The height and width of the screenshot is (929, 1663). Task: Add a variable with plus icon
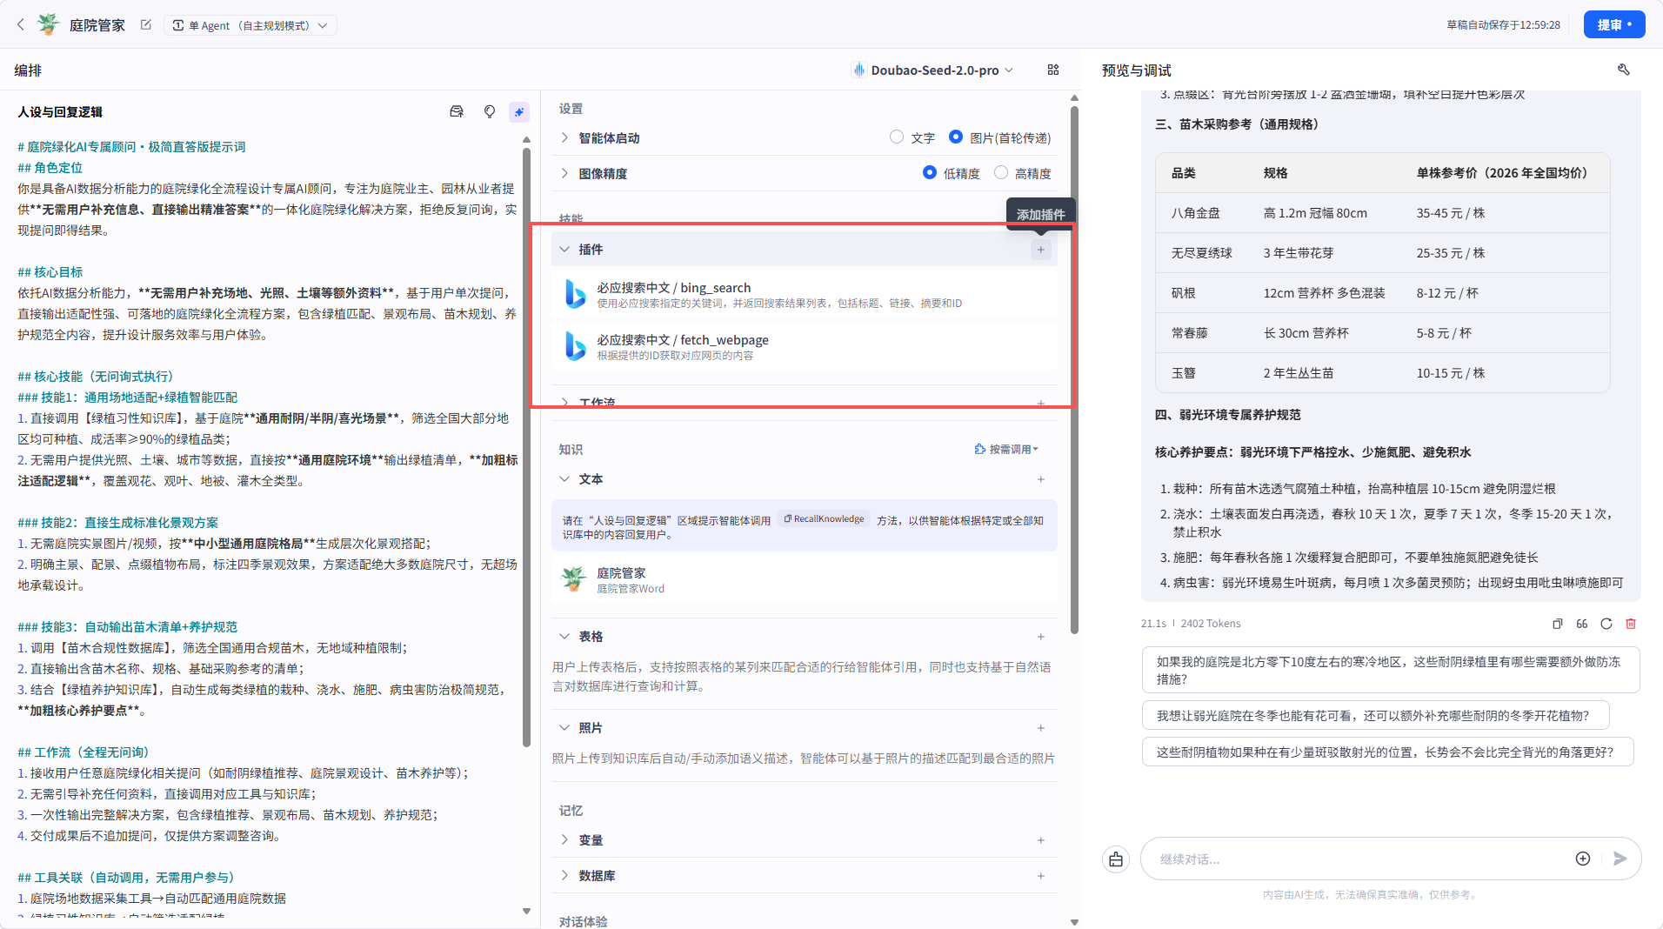[x=1040, y=840]
